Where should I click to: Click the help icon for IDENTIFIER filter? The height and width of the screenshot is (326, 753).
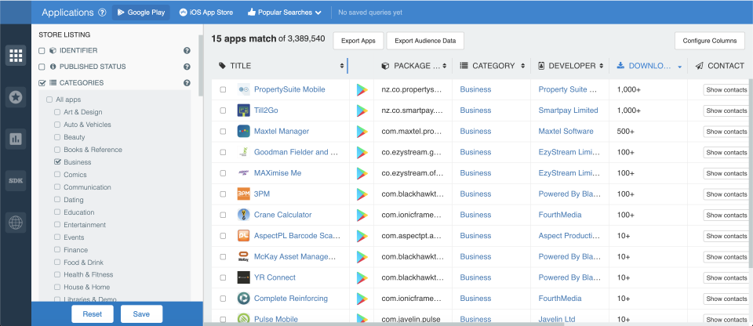(x=187, y=50)
